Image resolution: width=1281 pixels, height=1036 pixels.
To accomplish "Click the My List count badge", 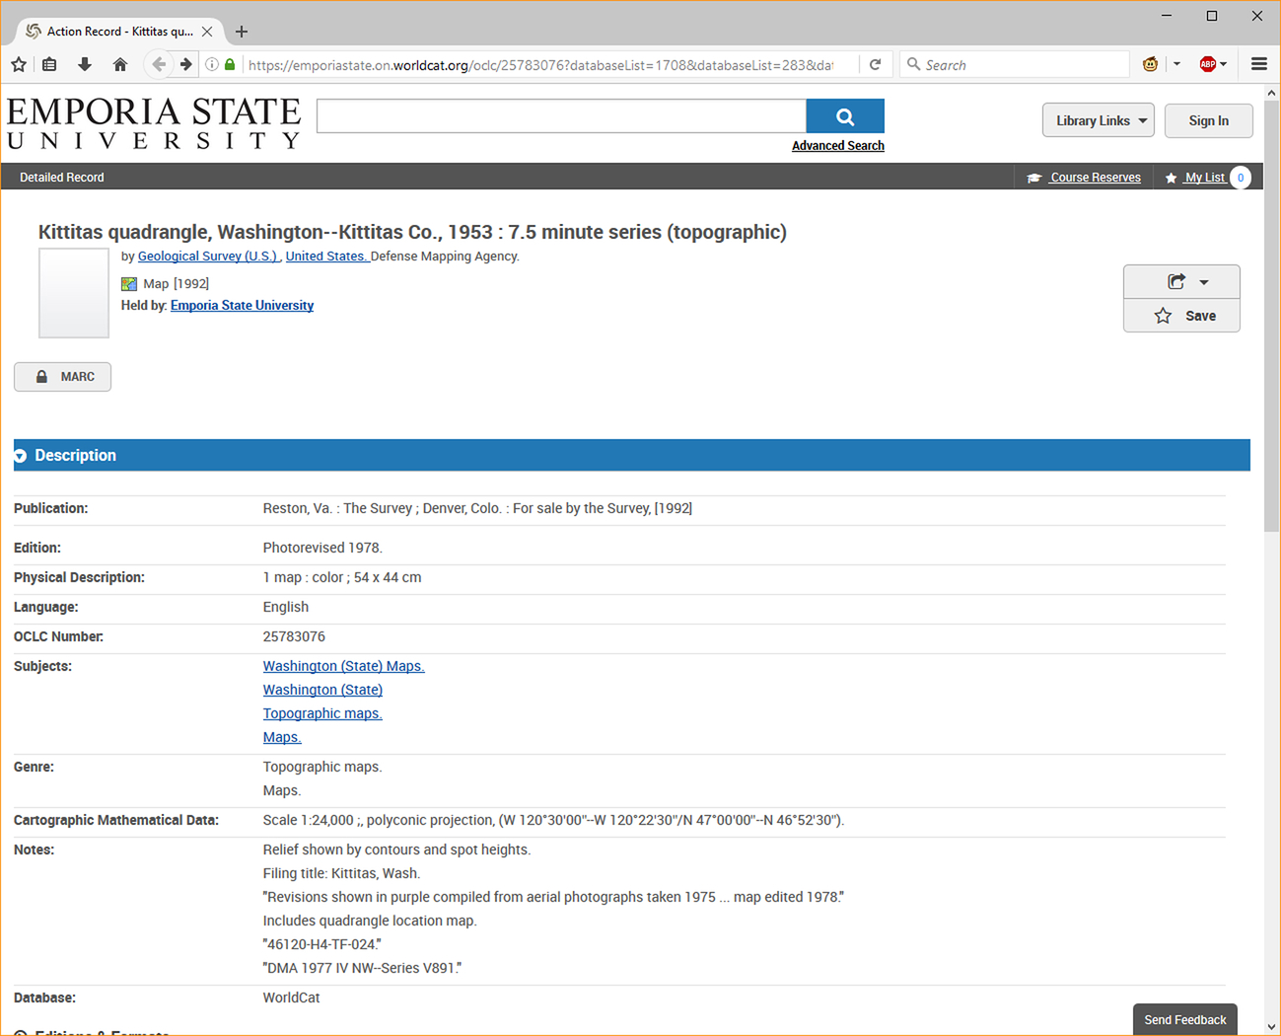I will [1241, 178].
